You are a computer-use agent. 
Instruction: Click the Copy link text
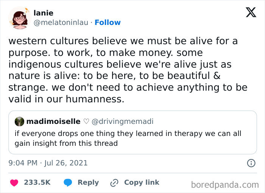tap(142, 182)
